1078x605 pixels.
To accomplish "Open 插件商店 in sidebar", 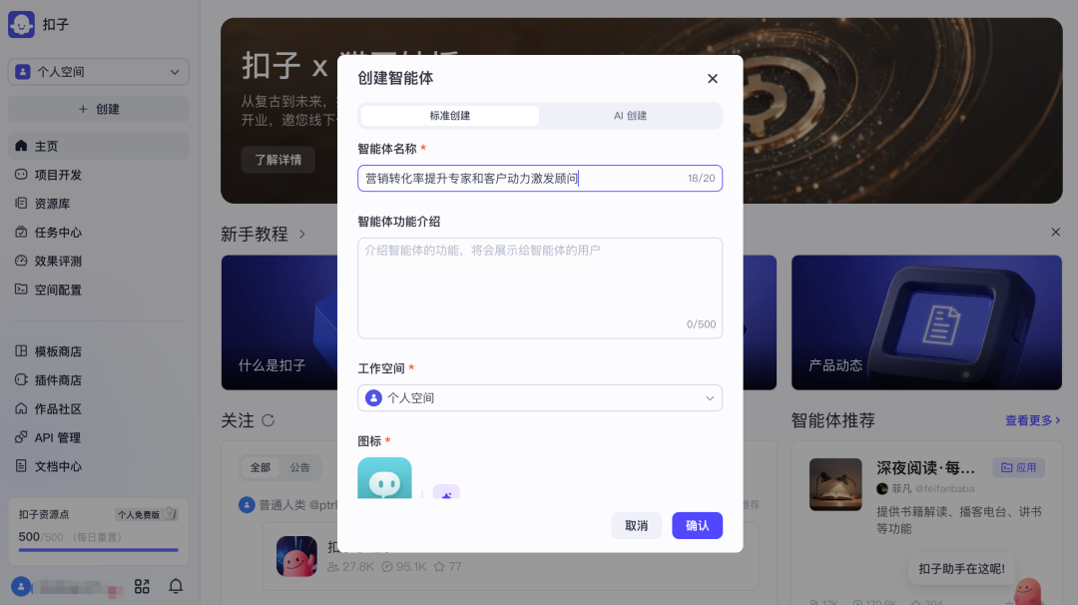I will (x=58, y=380).
